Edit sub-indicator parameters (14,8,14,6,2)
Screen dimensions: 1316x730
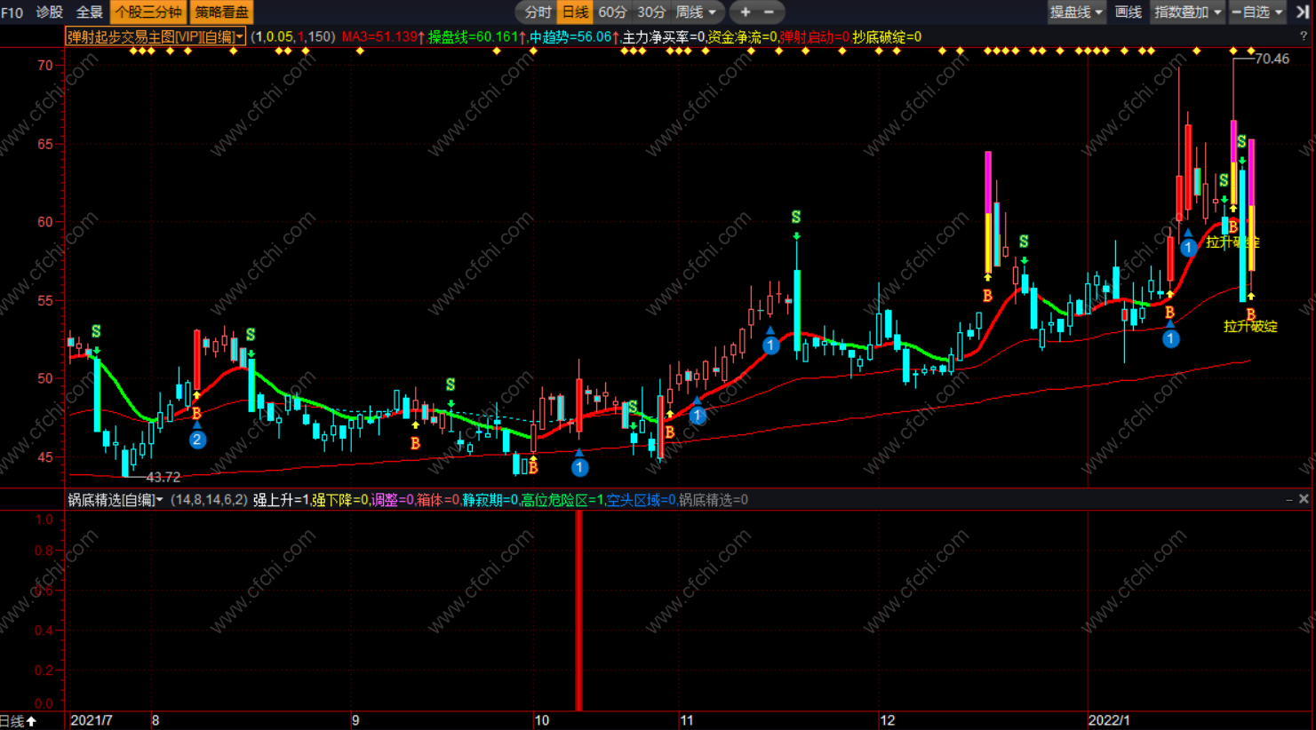[x=209, y=500]
